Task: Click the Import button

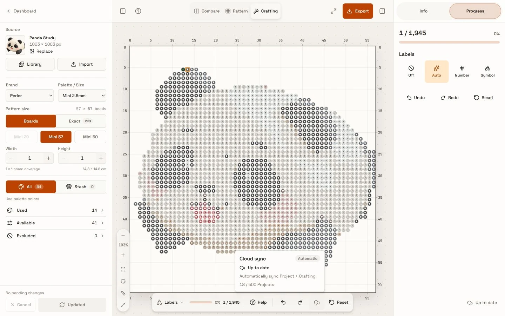Action: (82, 64)
